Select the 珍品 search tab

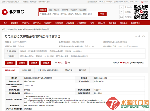pos(50,10)
